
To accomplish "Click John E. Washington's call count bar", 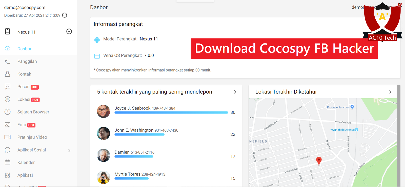I will pos(139,134).
